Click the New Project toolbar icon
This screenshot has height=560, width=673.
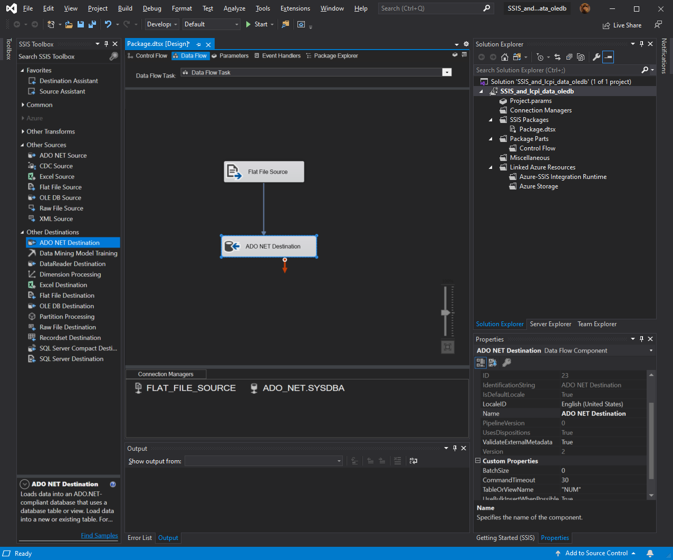(51, 24)
